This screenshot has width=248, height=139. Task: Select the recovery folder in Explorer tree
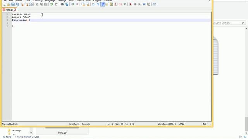coord(16,131)
